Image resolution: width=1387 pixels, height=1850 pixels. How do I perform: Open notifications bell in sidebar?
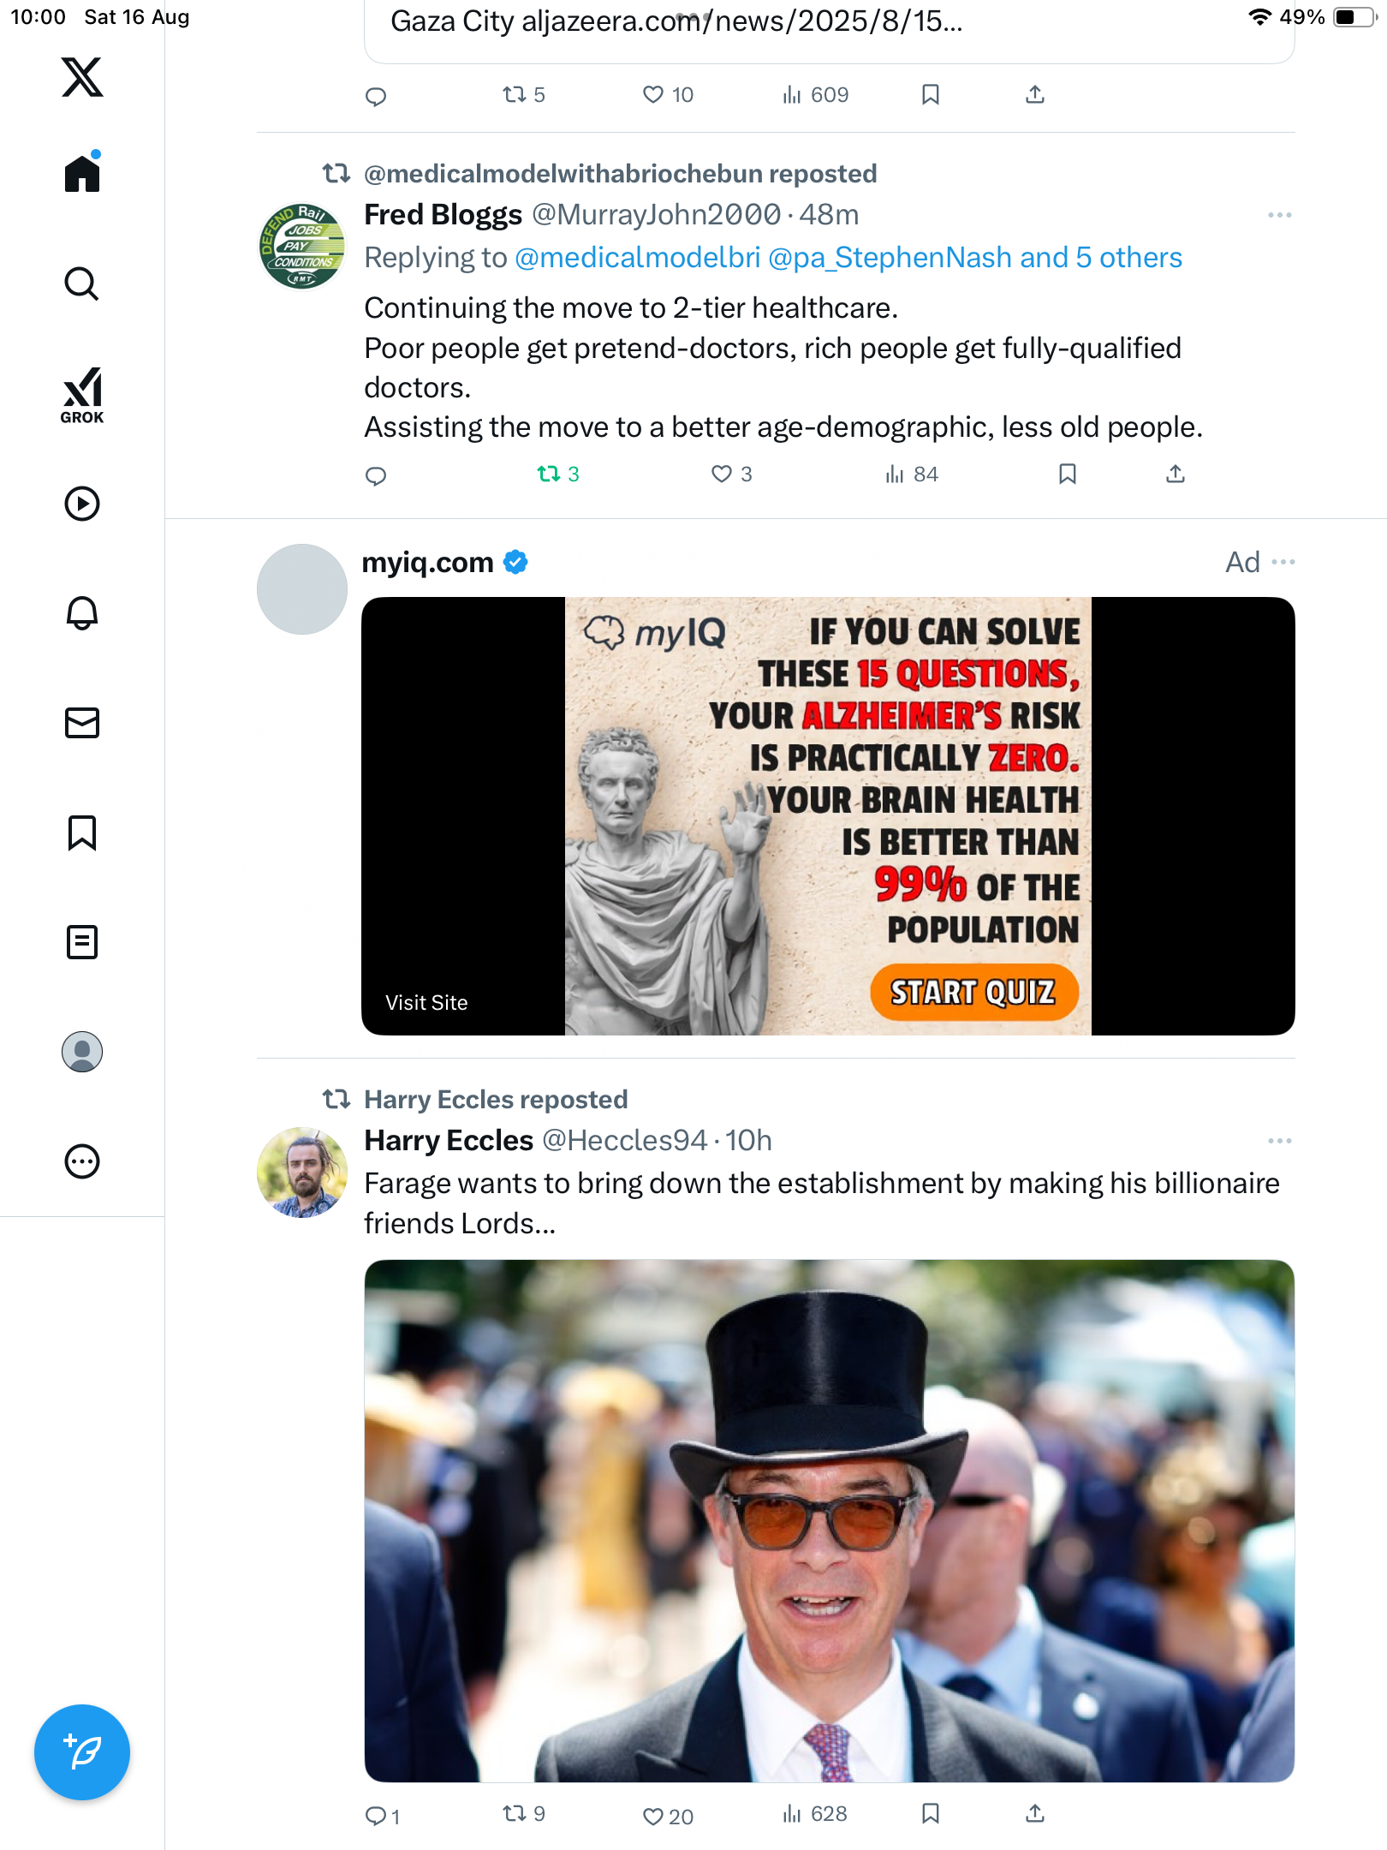click(x=82, y=613)
